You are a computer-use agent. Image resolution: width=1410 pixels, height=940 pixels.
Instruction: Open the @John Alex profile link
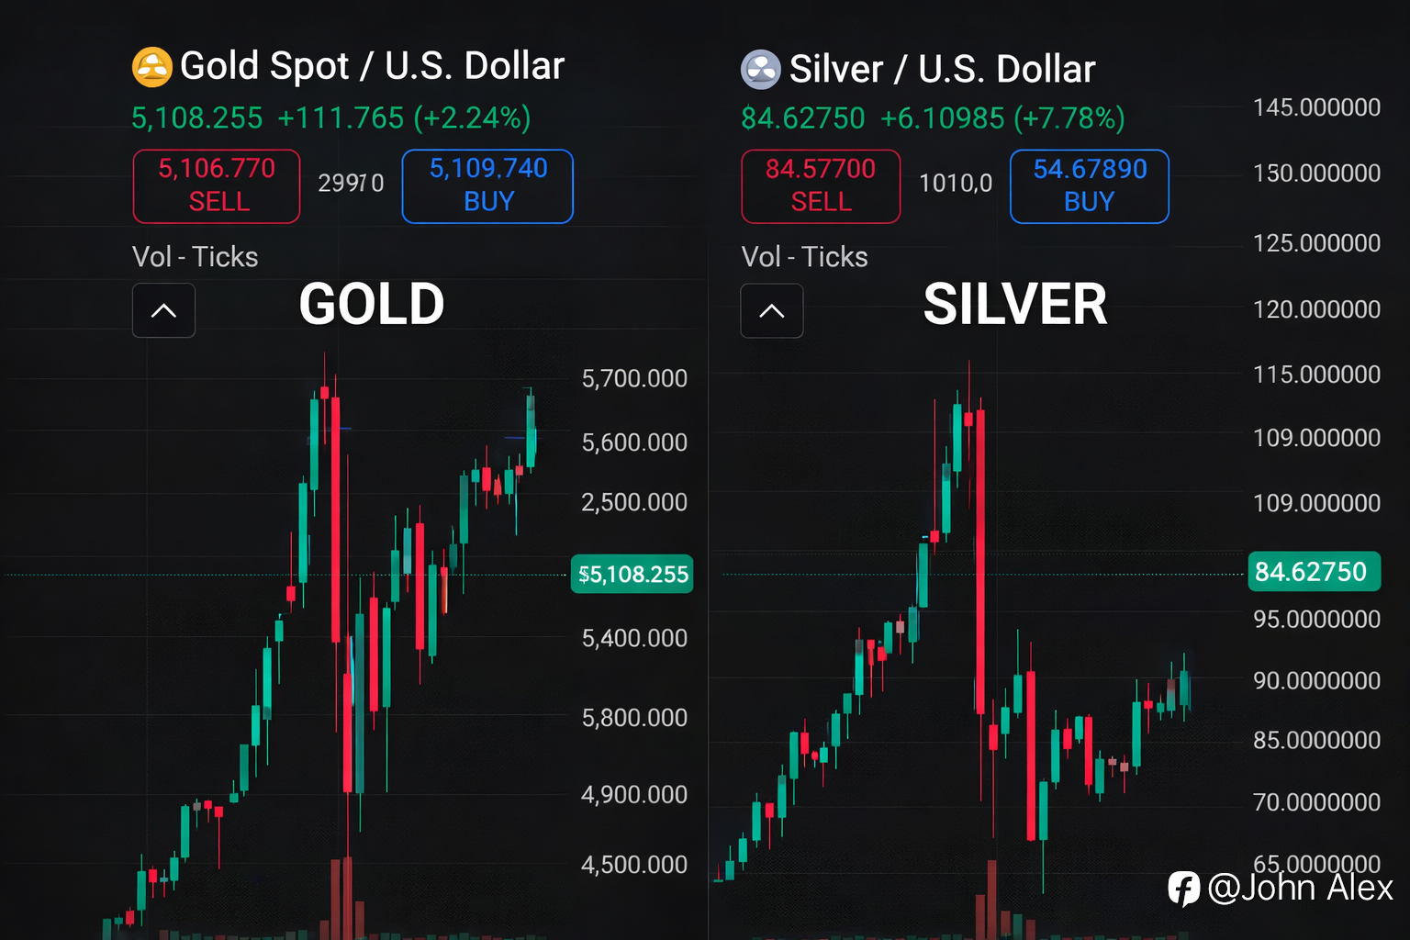[x=1300, y=888]
